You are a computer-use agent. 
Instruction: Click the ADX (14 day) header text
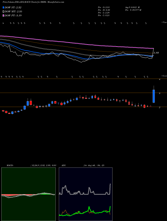[83, 165]
